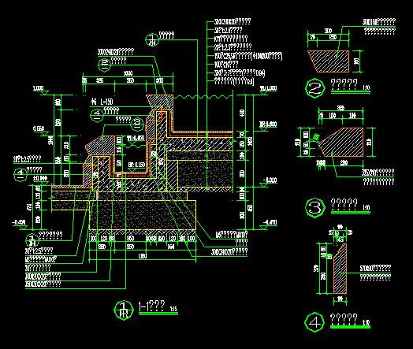413x349 pixels.
Task: Click the "1000" overall dimension above the section
Action: pos(128,73)
